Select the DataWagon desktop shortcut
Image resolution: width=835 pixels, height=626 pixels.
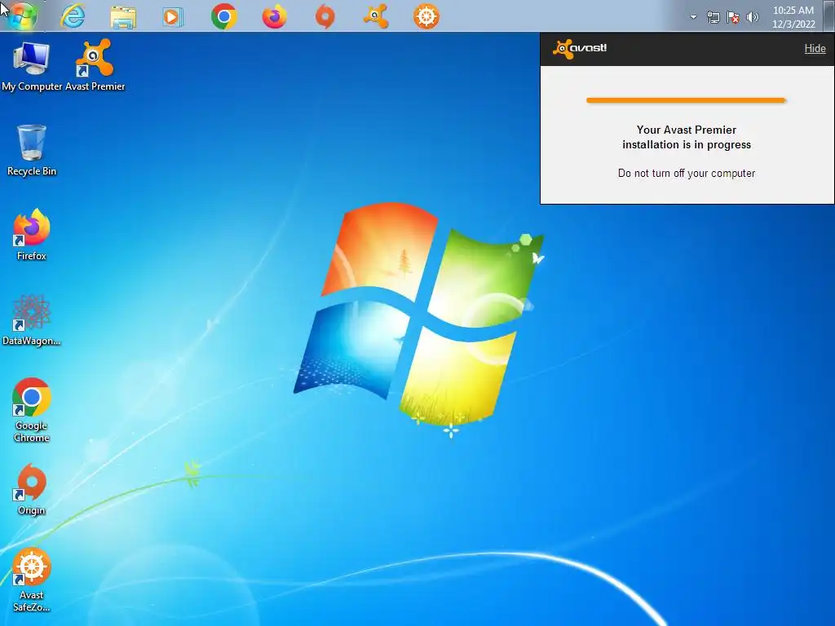coord(32,320)
